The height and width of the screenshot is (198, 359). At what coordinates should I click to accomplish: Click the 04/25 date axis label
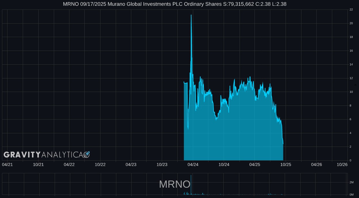255,164
